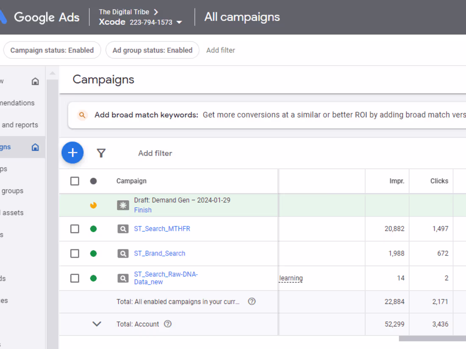Click the search campaign icon for ST_Search_MTHFR

pos(123,229)
